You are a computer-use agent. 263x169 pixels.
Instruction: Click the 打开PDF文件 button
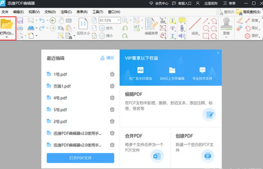tap(80, 158)
